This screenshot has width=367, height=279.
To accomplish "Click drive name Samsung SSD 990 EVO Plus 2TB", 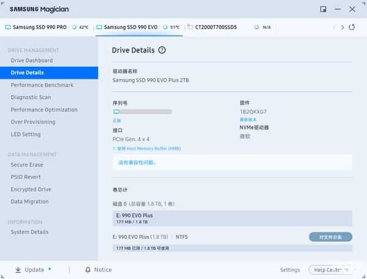I will coord(150,80).
